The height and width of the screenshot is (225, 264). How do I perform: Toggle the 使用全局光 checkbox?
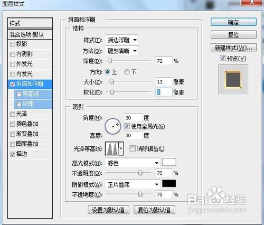point(127,126)
